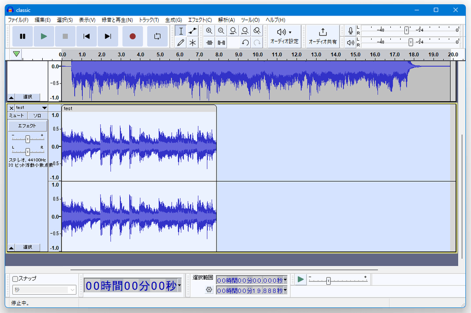
Task: Click the horizontal scrollbar below the tracks
Action: point(224,270)
